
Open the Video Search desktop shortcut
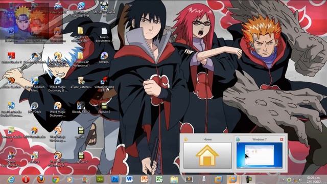coord(58,8)
